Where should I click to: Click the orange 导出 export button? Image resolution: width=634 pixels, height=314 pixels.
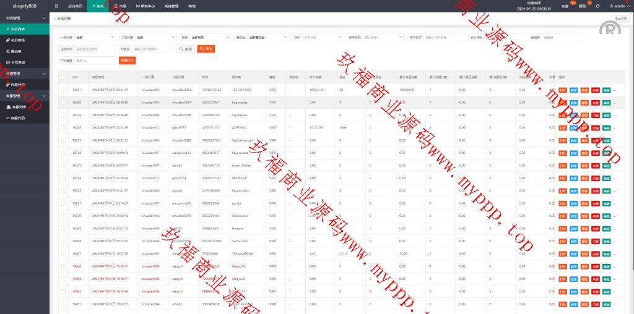[206, 49]
